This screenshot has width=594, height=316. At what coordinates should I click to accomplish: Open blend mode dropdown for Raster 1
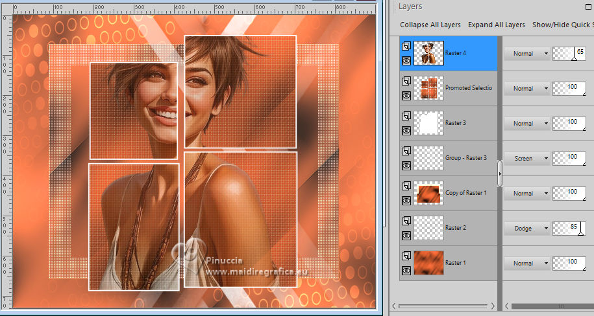527,264
